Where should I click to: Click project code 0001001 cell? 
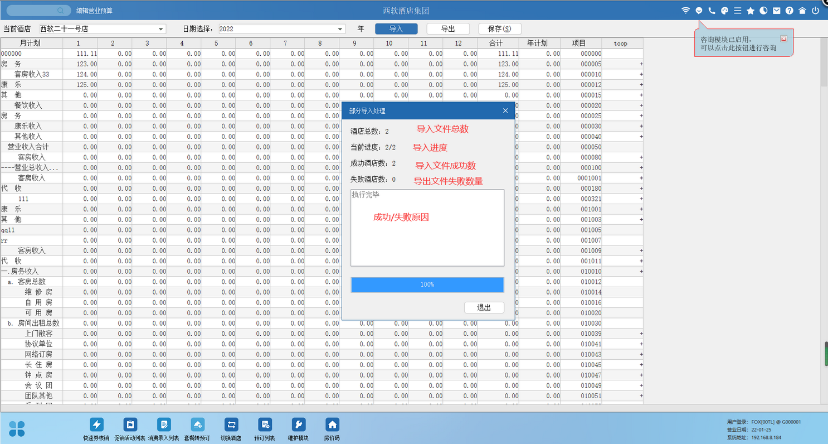[x=581, y=178]
